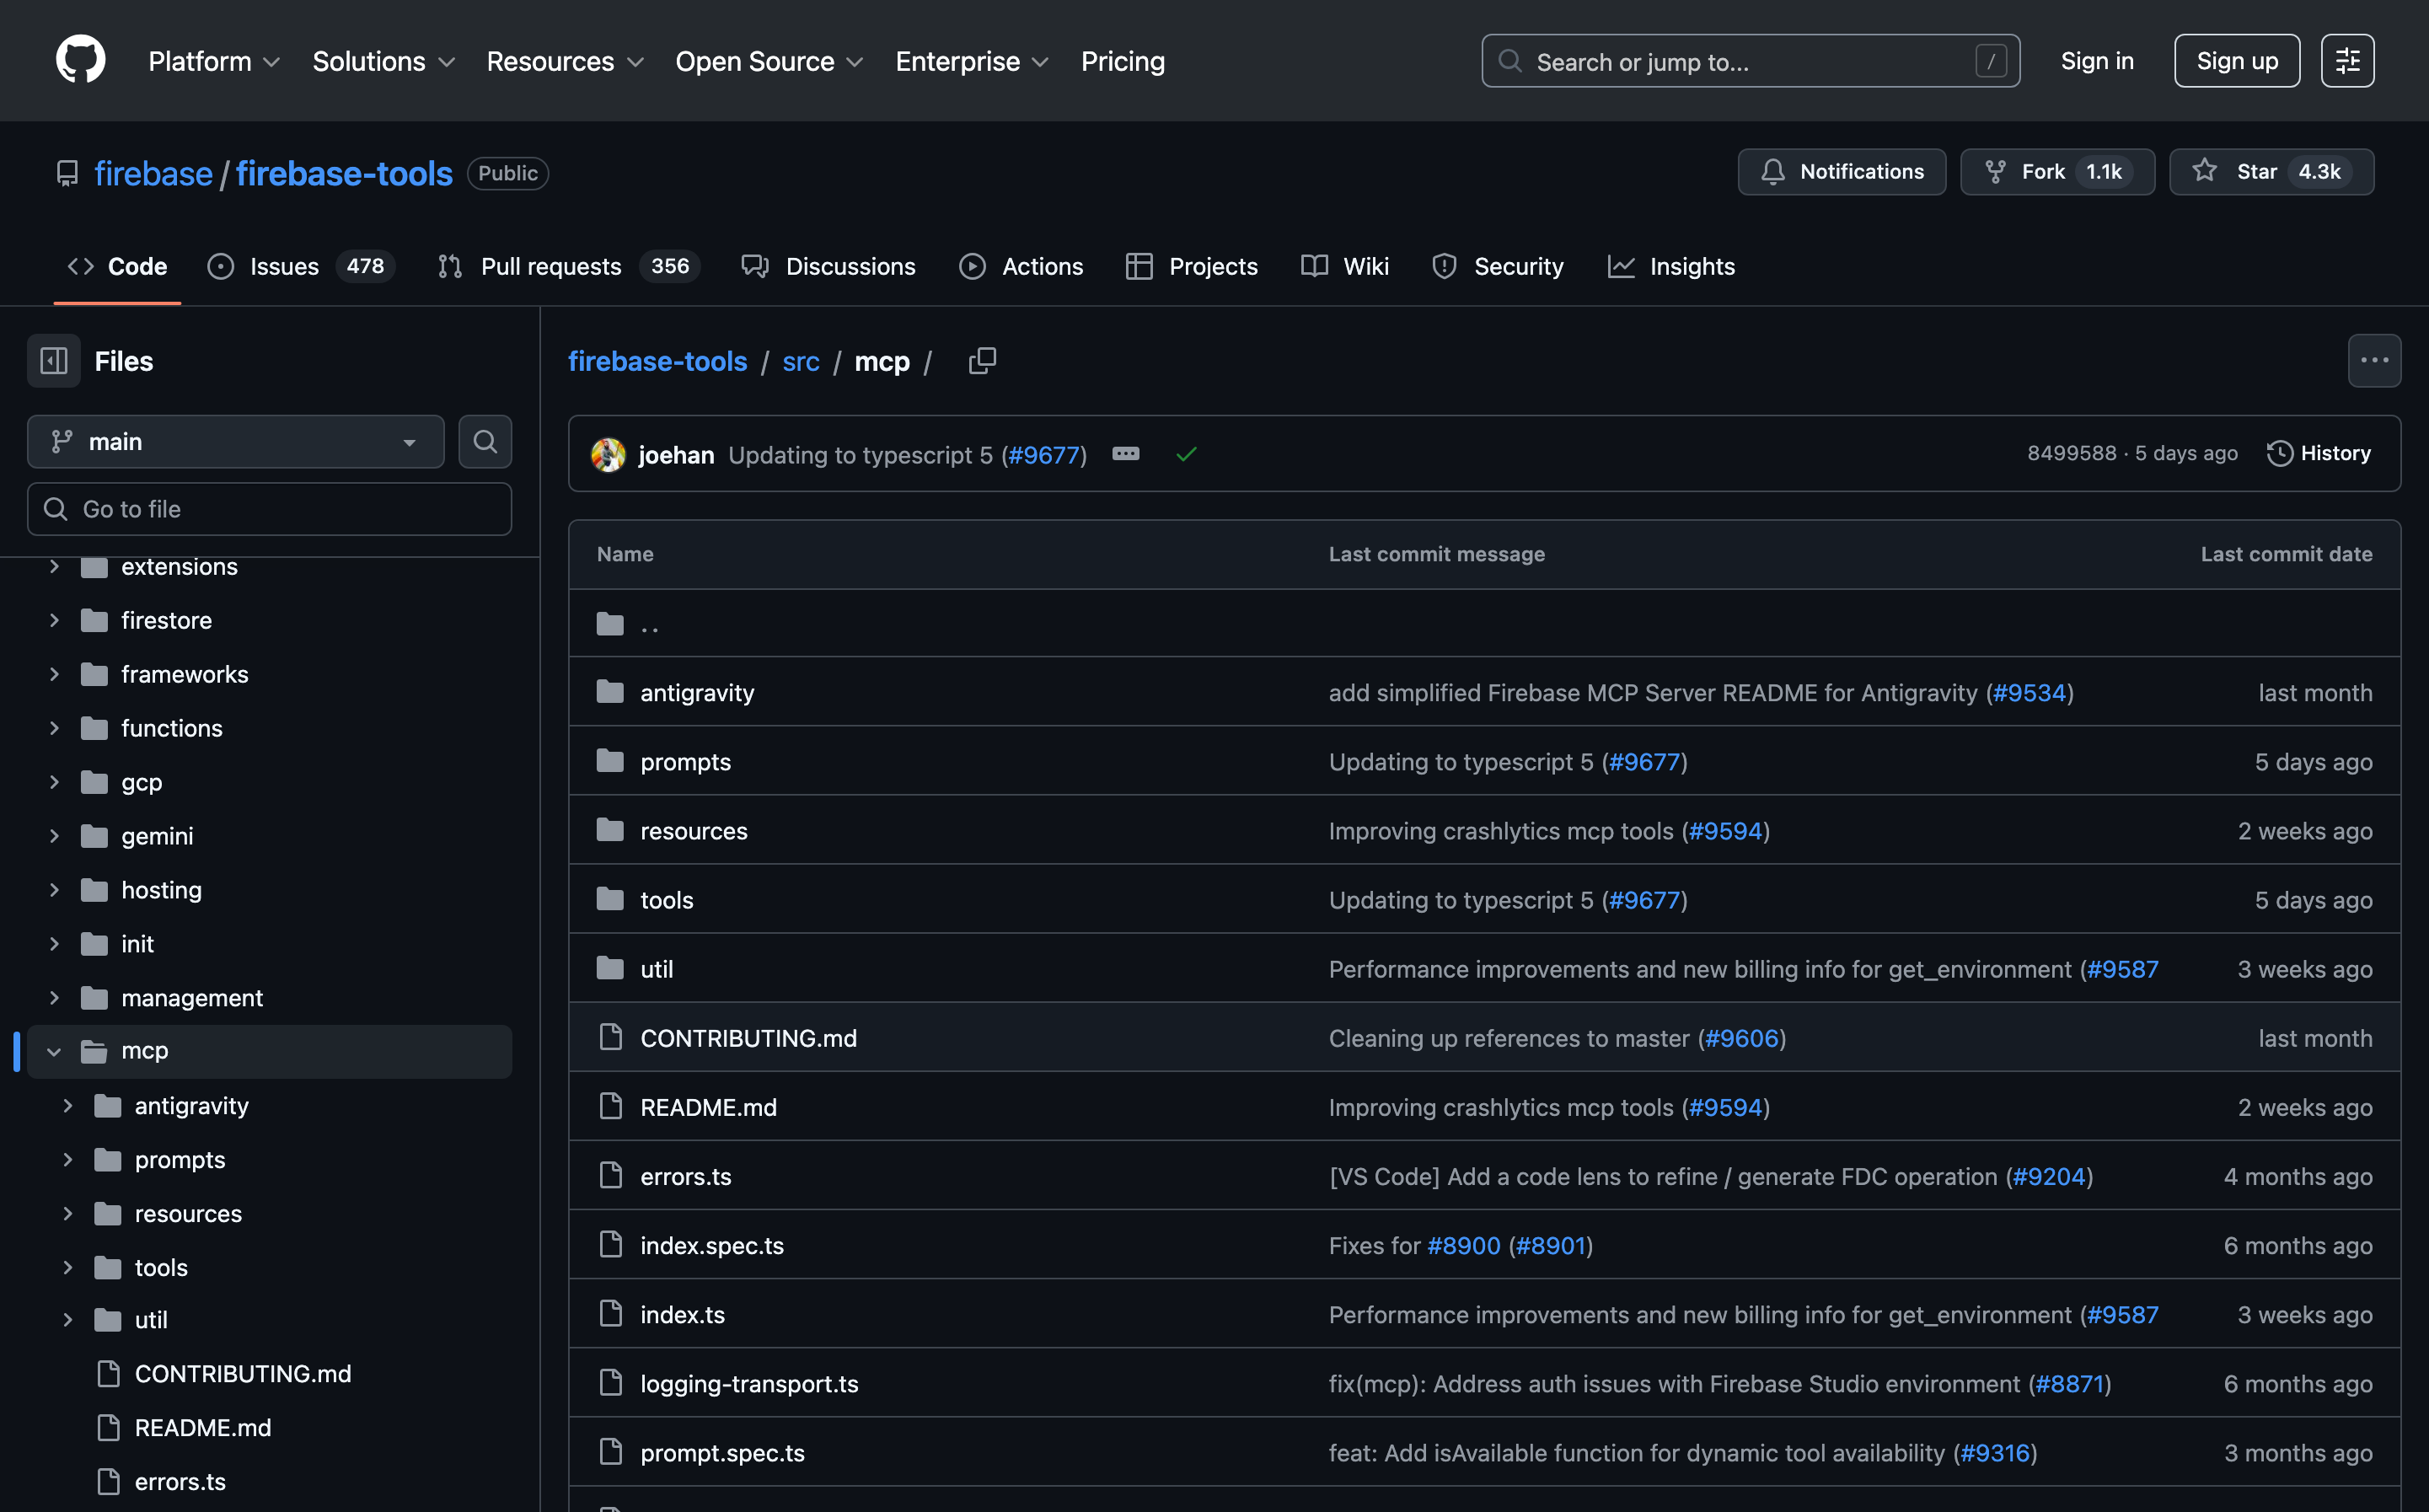Click the Go to file field

[270, 509]
